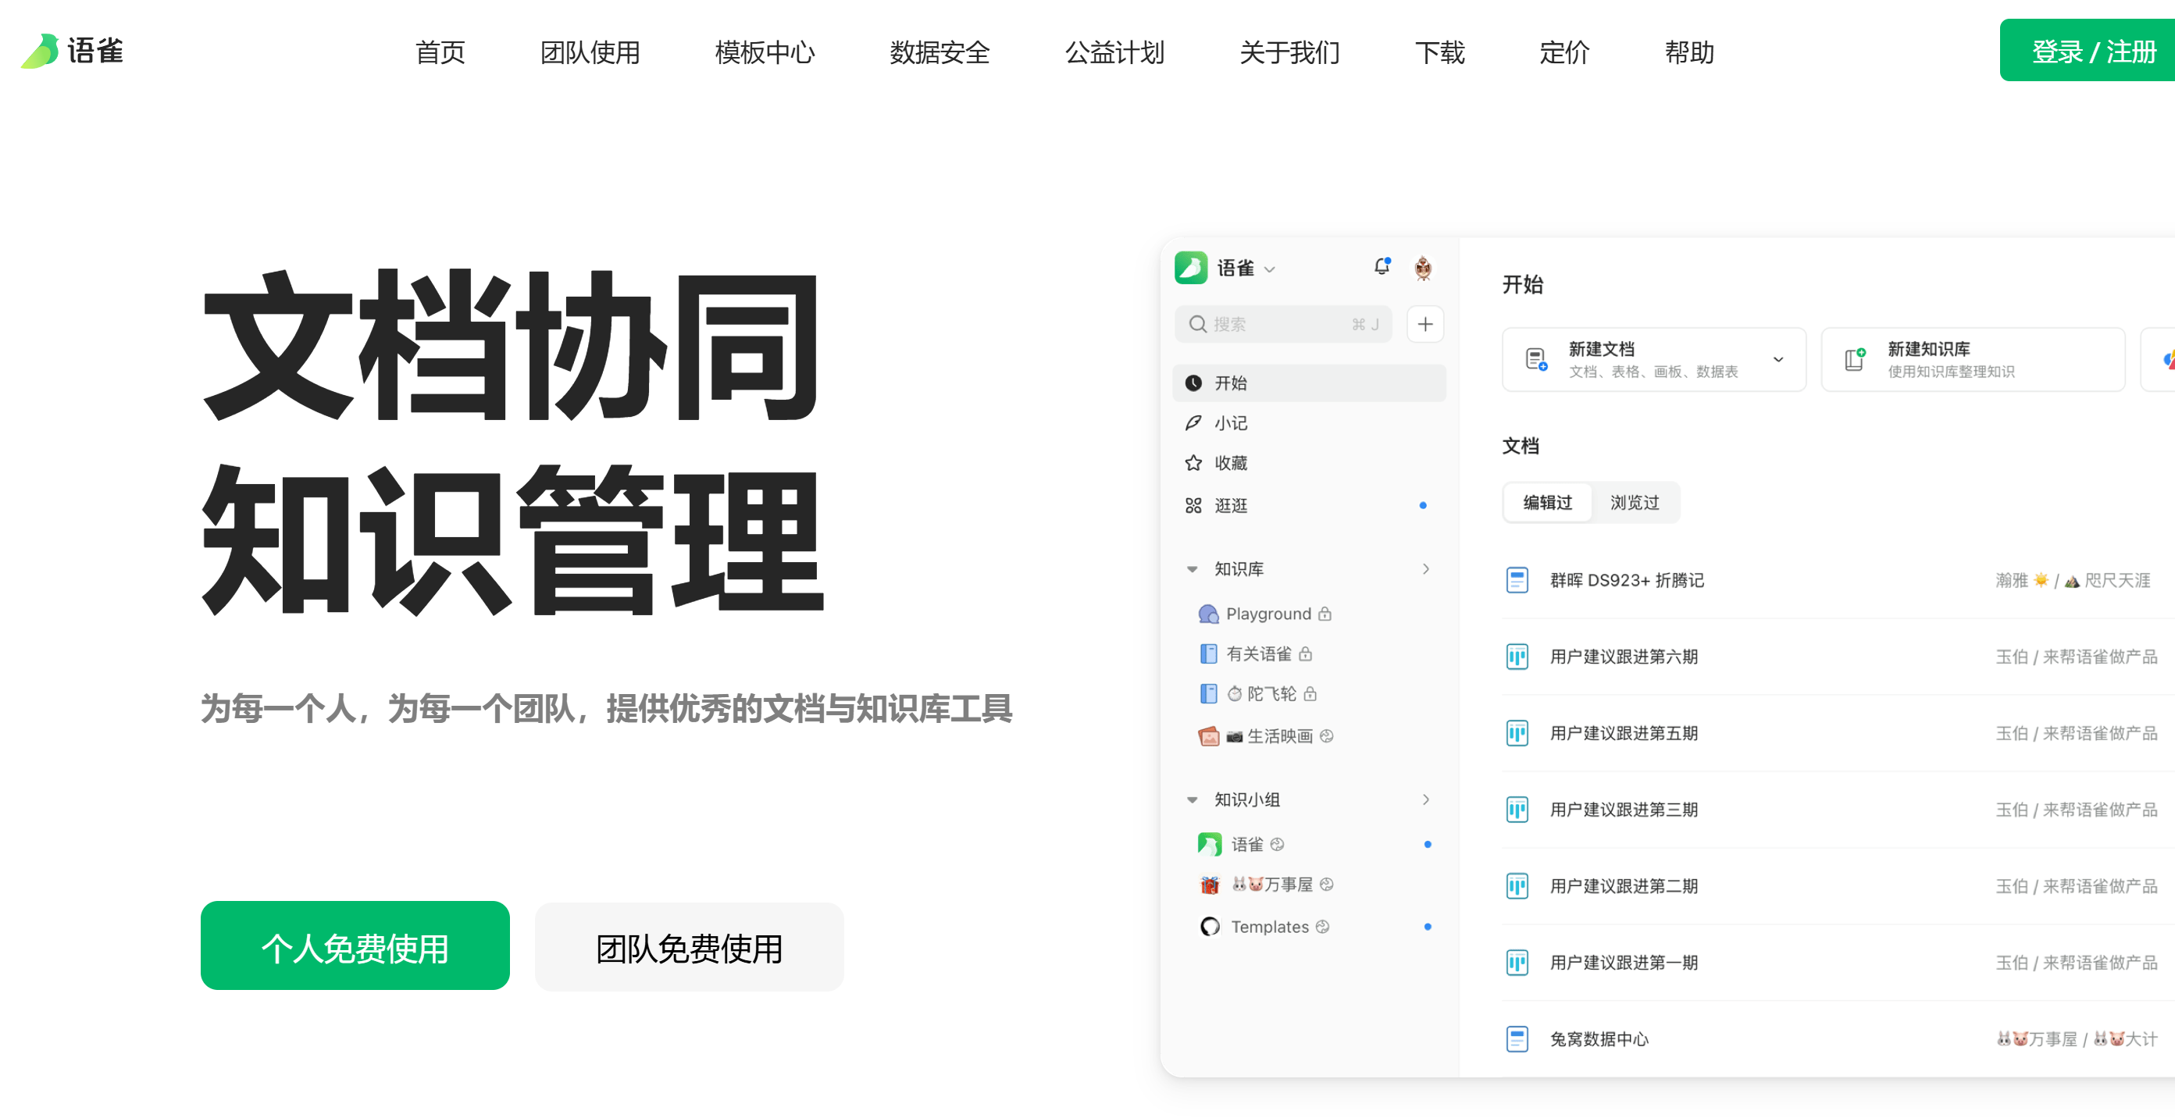2175x1118 pixels.
Task: Click the 个人免费使用 button
Action: click(355, 946)
